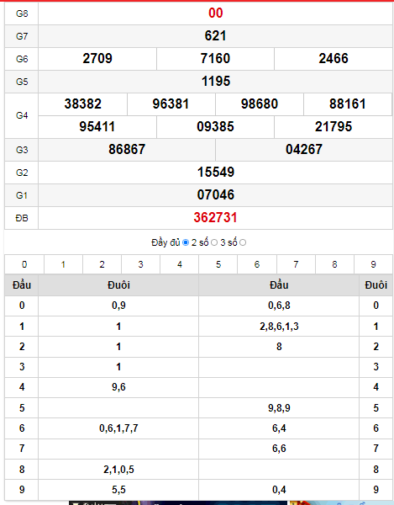
Task: Click digit filter tab 5
Action: (x=218, y=264)
